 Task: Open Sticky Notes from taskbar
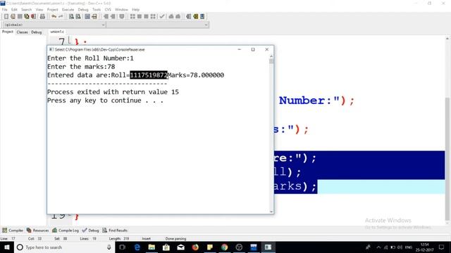coord(210,247)
